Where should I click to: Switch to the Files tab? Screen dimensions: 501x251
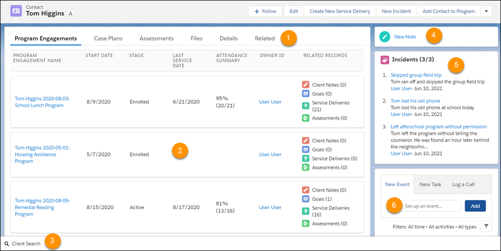[196, 38]
